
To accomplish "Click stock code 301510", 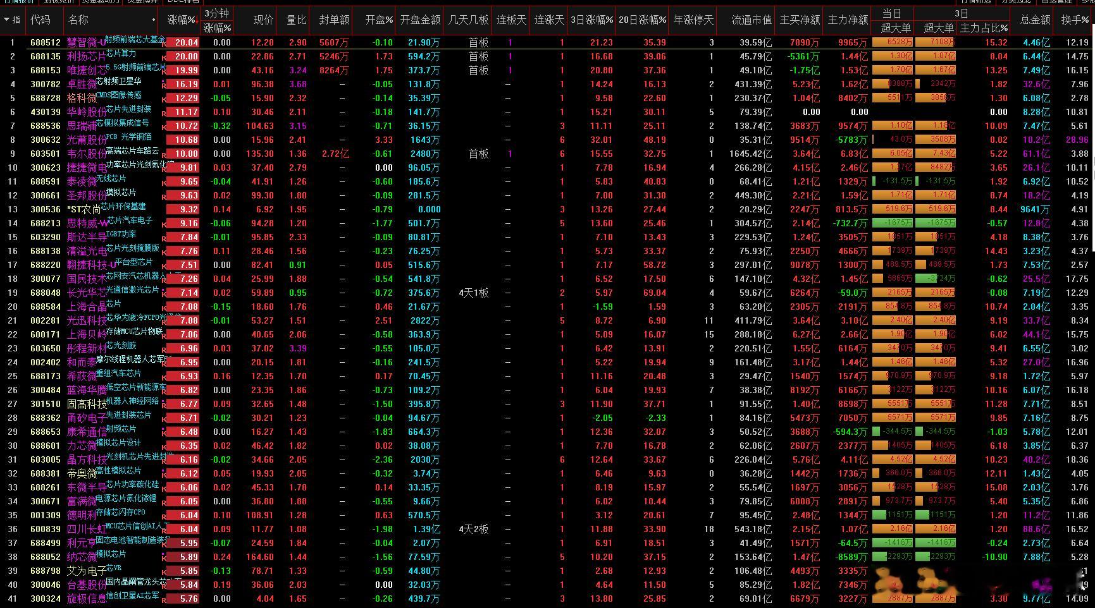I will coord(46,404).
